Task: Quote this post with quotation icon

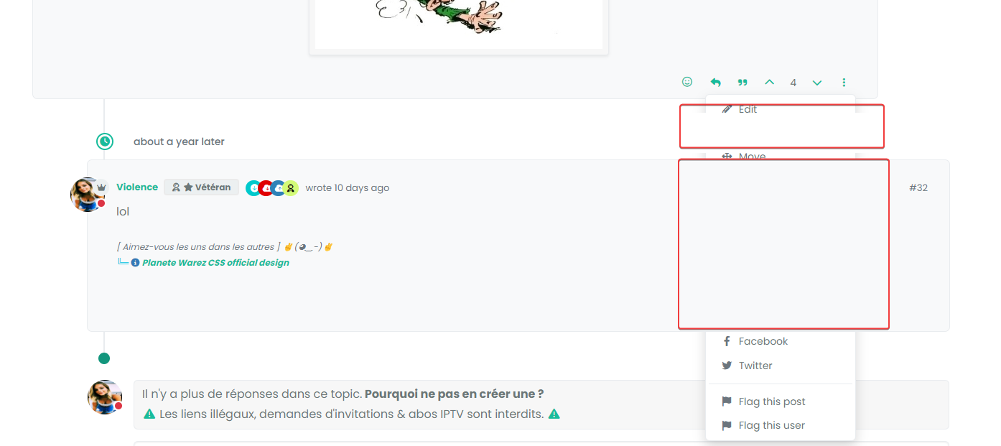Action: 742,83
